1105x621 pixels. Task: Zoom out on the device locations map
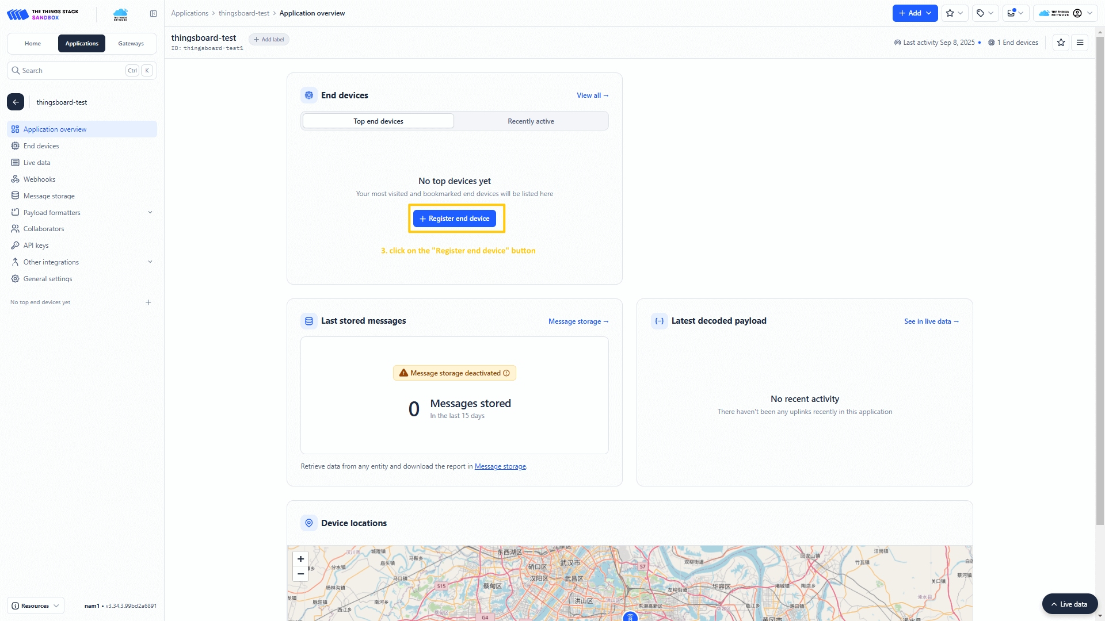pos(300,574)
